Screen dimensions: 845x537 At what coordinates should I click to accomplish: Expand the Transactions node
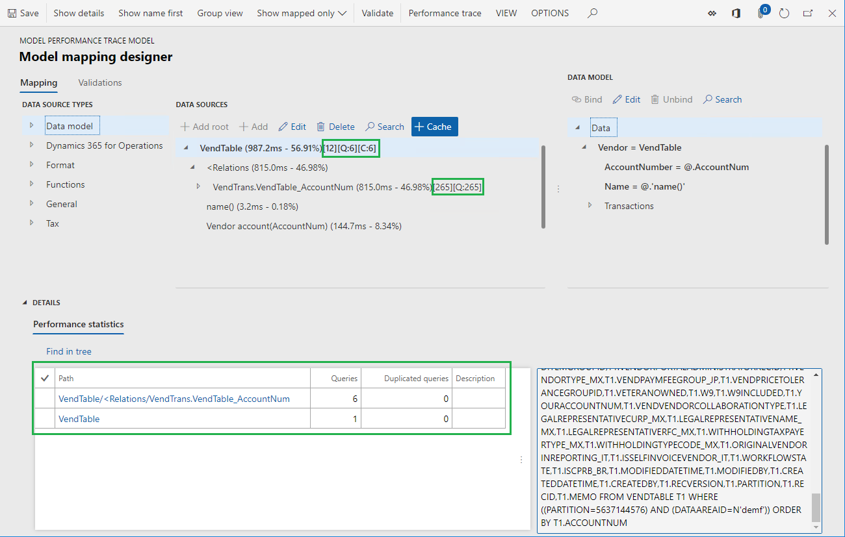pos(590,205)
